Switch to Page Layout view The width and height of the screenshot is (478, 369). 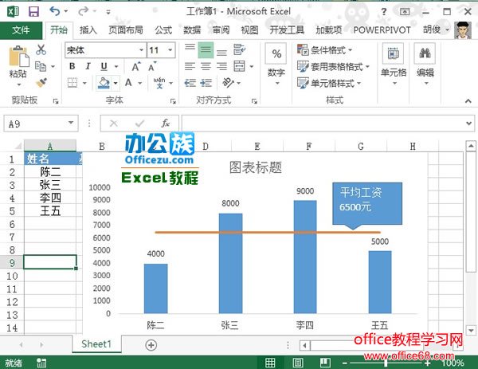(x=298, y=363)
